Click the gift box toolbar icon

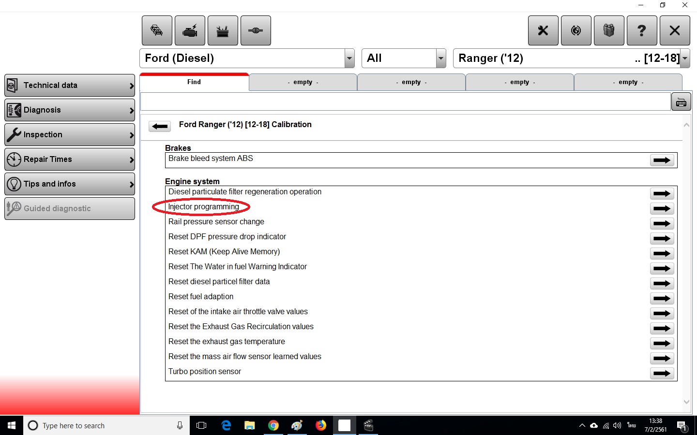coord(609,30)
